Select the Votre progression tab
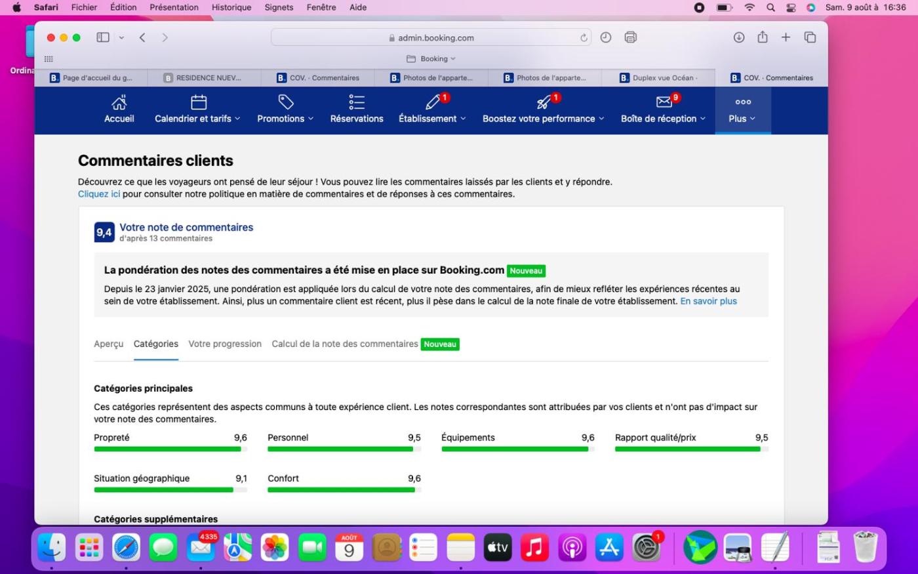Screen dimensions: 918x574 coord(225,344)
